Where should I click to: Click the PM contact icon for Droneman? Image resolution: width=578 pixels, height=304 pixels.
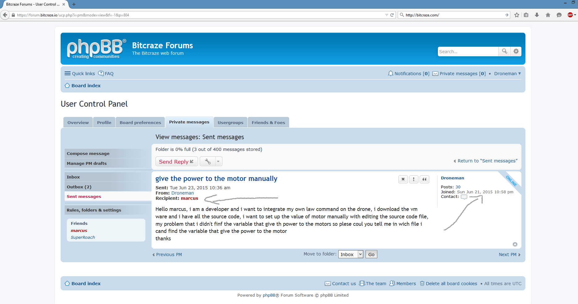point(464,197)
